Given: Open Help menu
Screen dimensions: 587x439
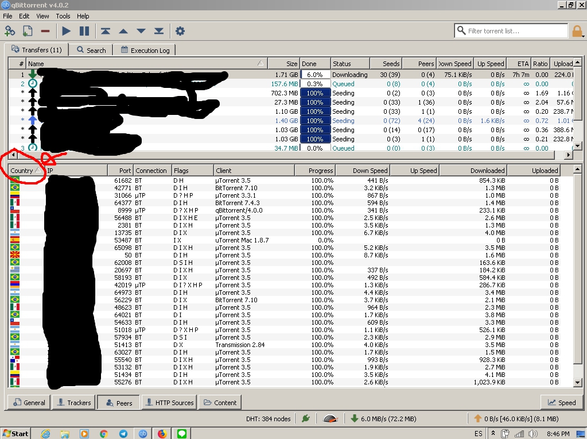Looking at the screenshot, I should click(83, 16).
